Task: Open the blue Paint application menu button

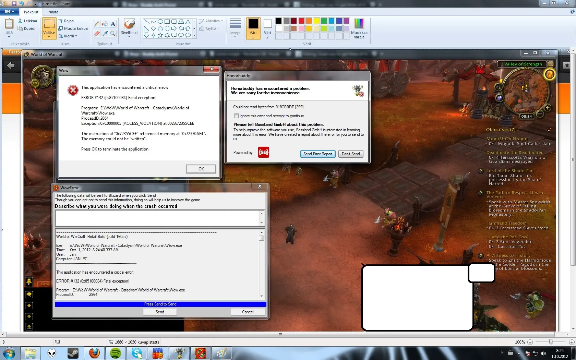Action: click(x=10, y=12)
